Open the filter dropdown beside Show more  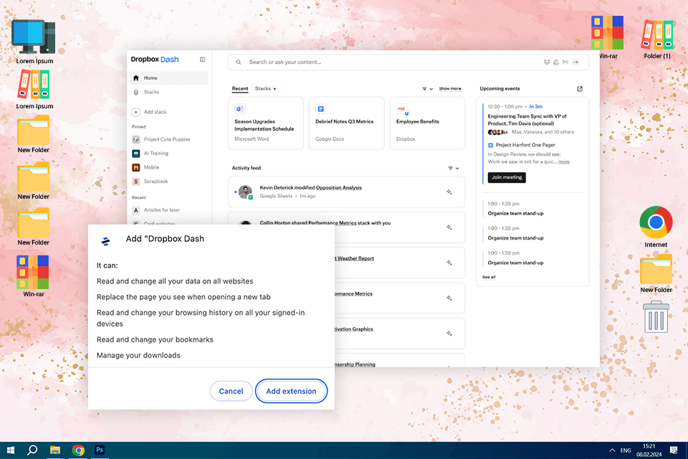pyautogui.click(x=427, y=89)
